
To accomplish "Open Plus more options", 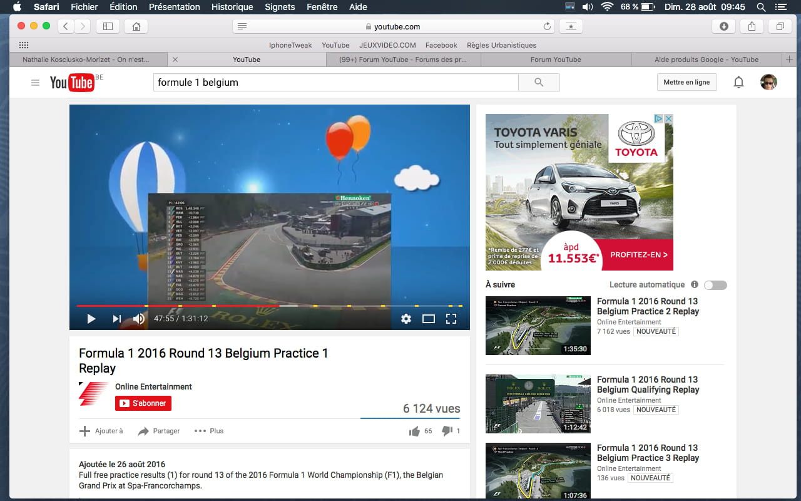I will coord(209,431).
